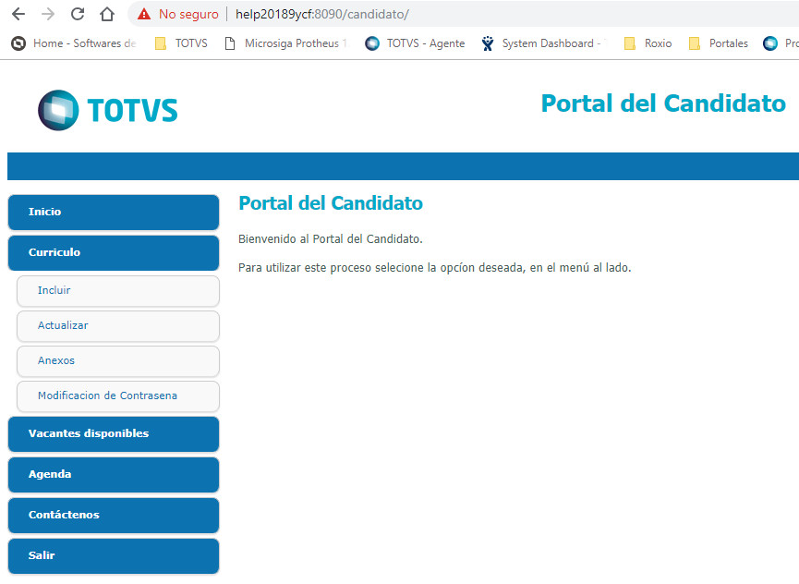Open the Actualizar submenu item
This screenshot has width=799, height=584.
point(118,326)
